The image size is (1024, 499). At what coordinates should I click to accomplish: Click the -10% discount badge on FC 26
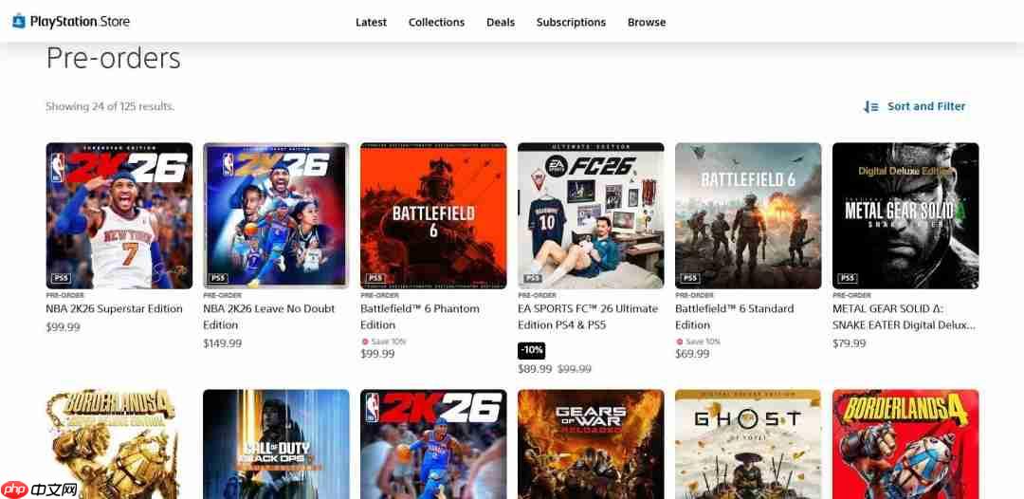tap(532, 351)
